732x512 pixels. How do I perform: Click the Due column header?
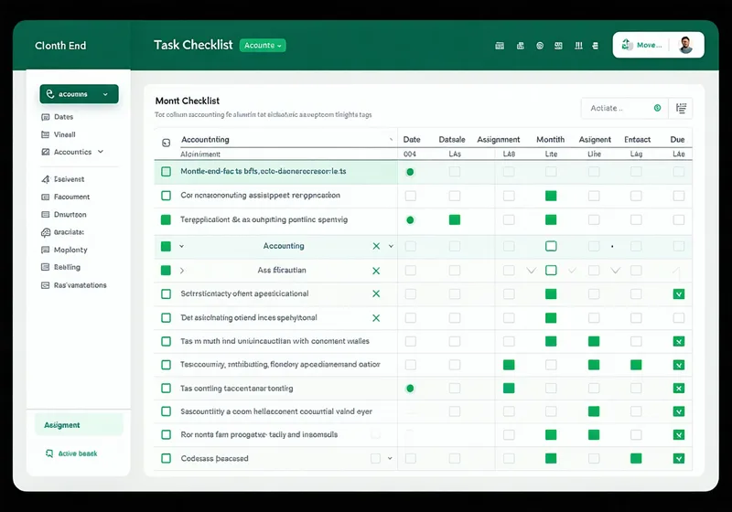coord(677,139)
